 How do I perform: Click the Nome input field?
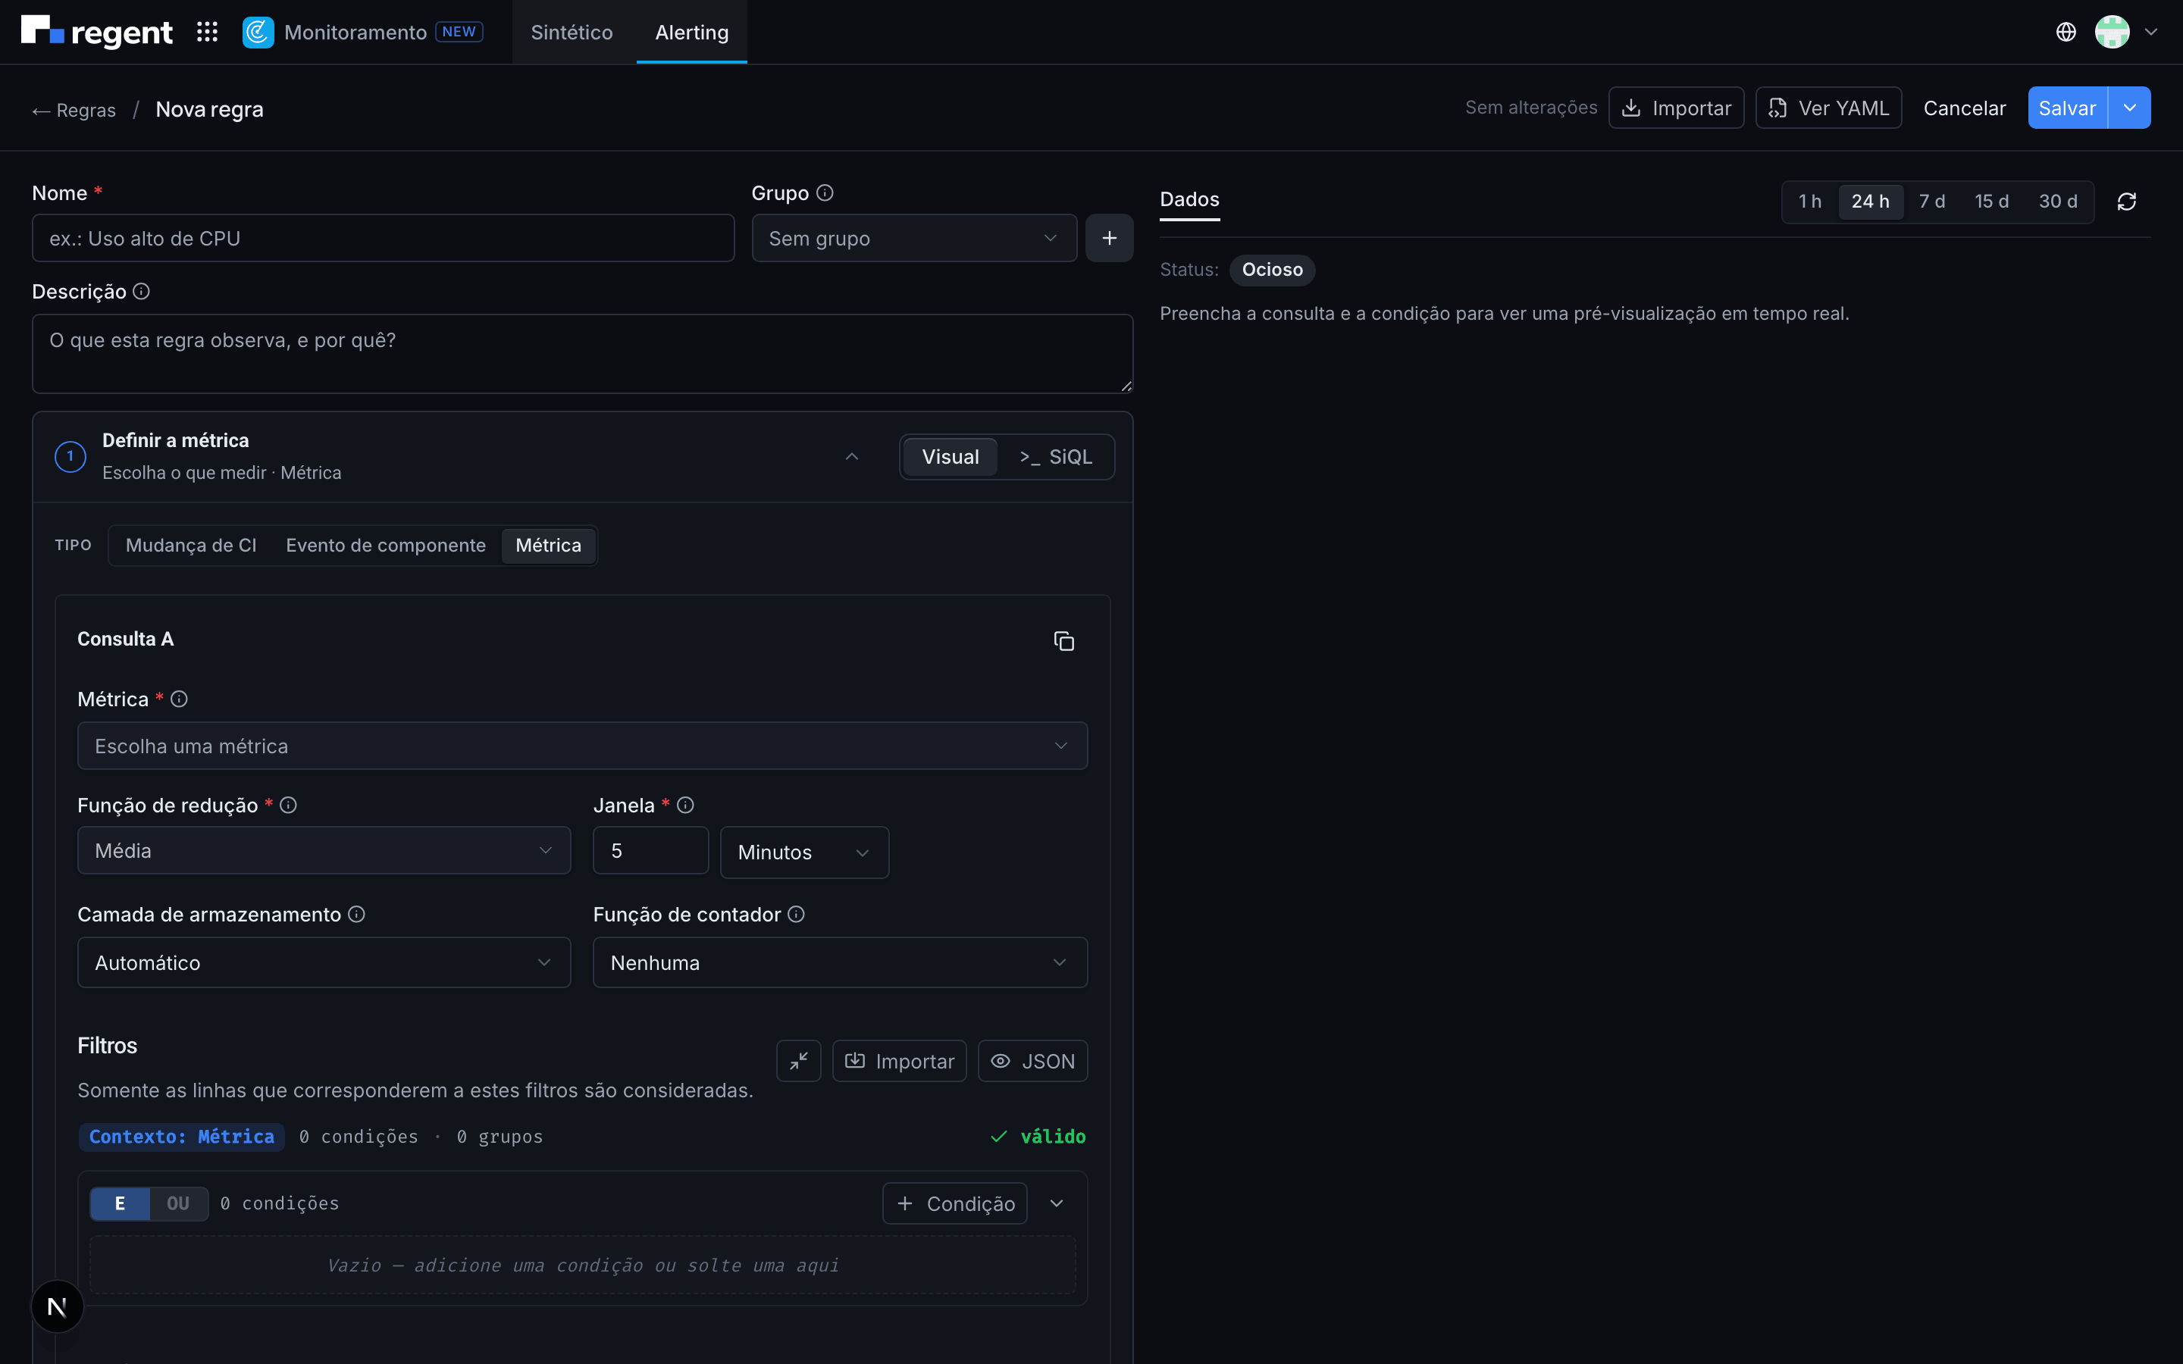pyautogui.click(x=384, y=238)
